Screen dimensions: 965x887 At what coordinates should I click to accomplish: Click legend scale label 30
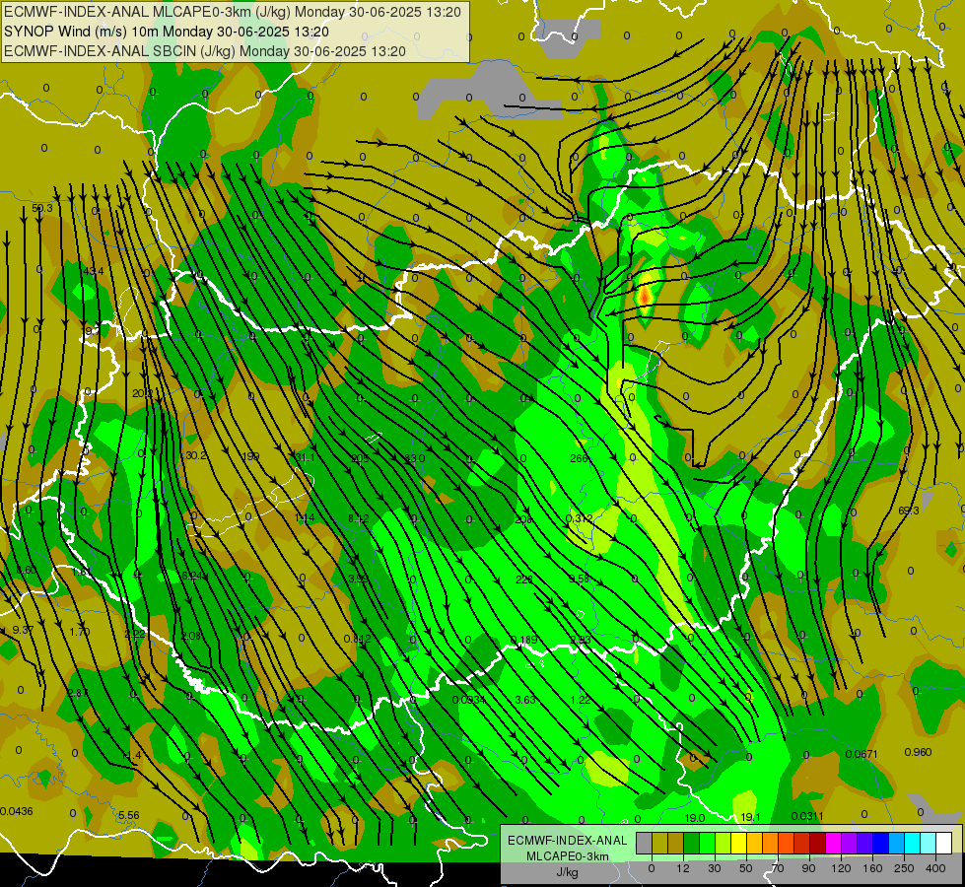(715, 868)
